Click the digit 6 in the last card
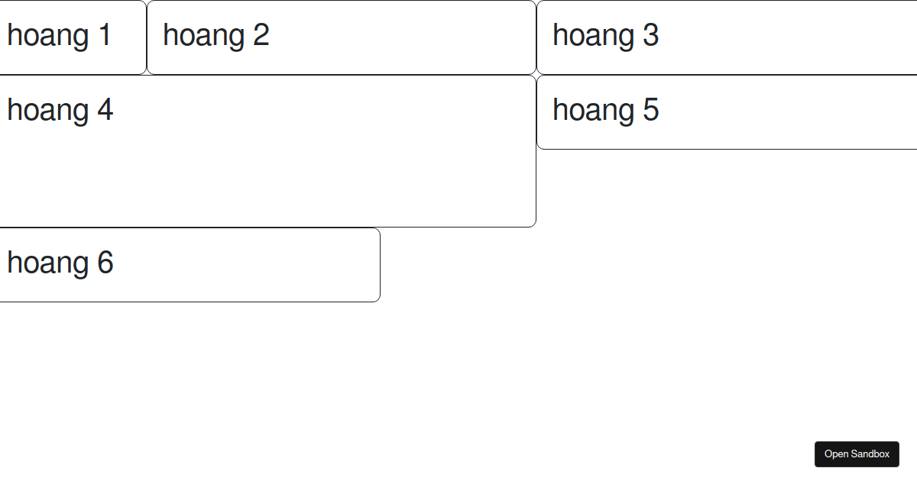This screenshot has width=917, height=481. point(105,263)
